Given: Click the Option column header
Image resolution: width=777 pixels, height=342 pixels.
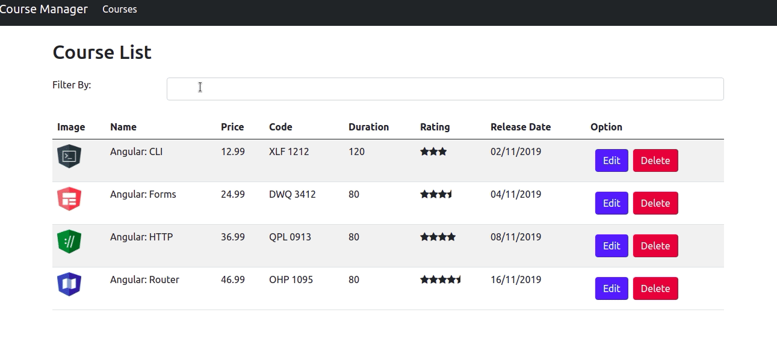Looking at the screenshot, I should (x=606, y=127).
